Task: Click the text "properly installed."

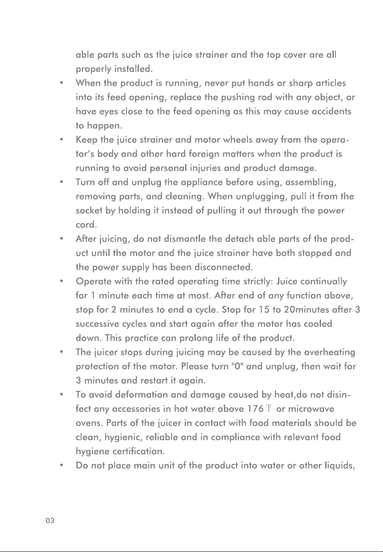Action: tap(114, 68)
